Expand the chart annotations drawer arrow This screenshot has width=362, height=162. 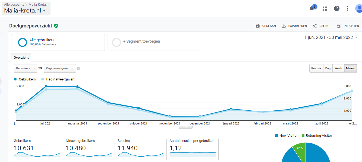[x=186, y=127]
